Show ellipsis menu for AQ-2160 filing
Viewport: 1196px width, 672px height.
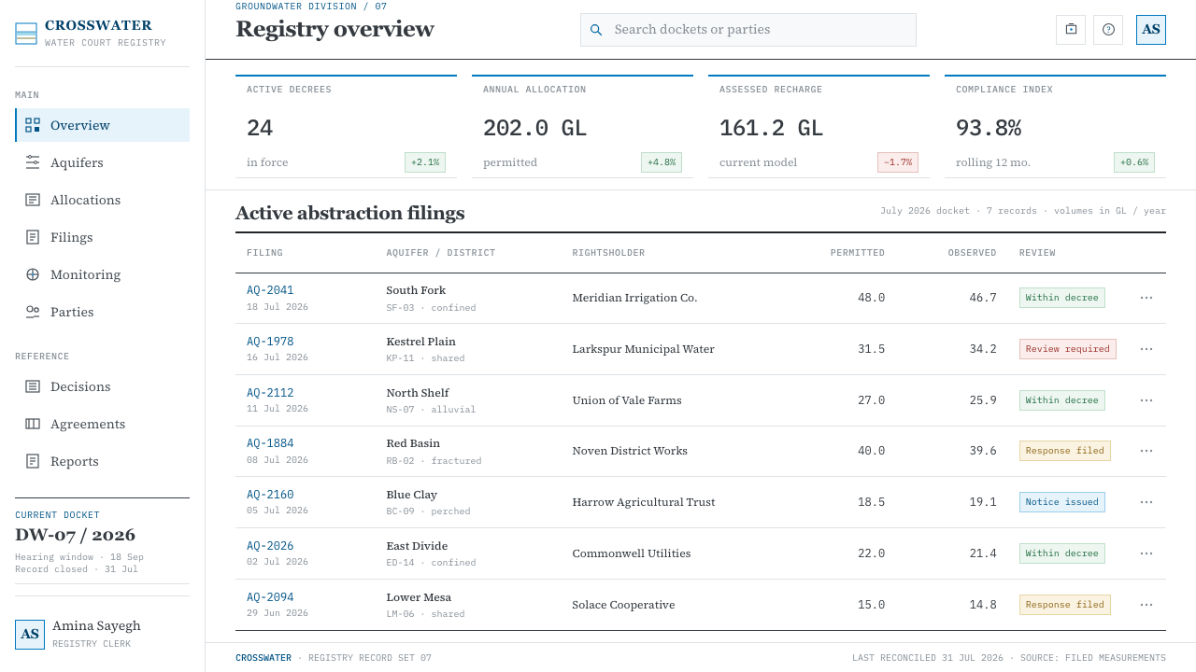[x=1146, y=502]
